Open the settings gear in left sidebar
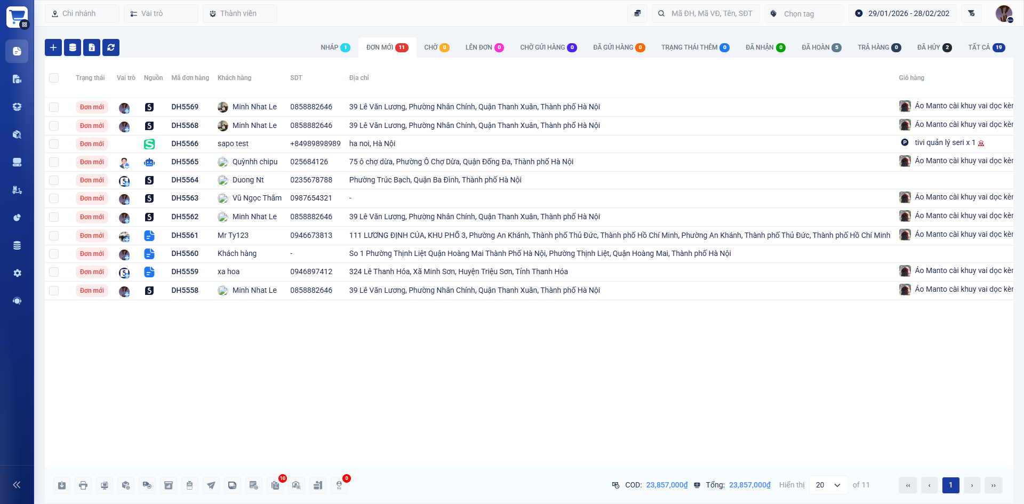The height and width of the screenshot is (504, 1024). tap(17, 273)
